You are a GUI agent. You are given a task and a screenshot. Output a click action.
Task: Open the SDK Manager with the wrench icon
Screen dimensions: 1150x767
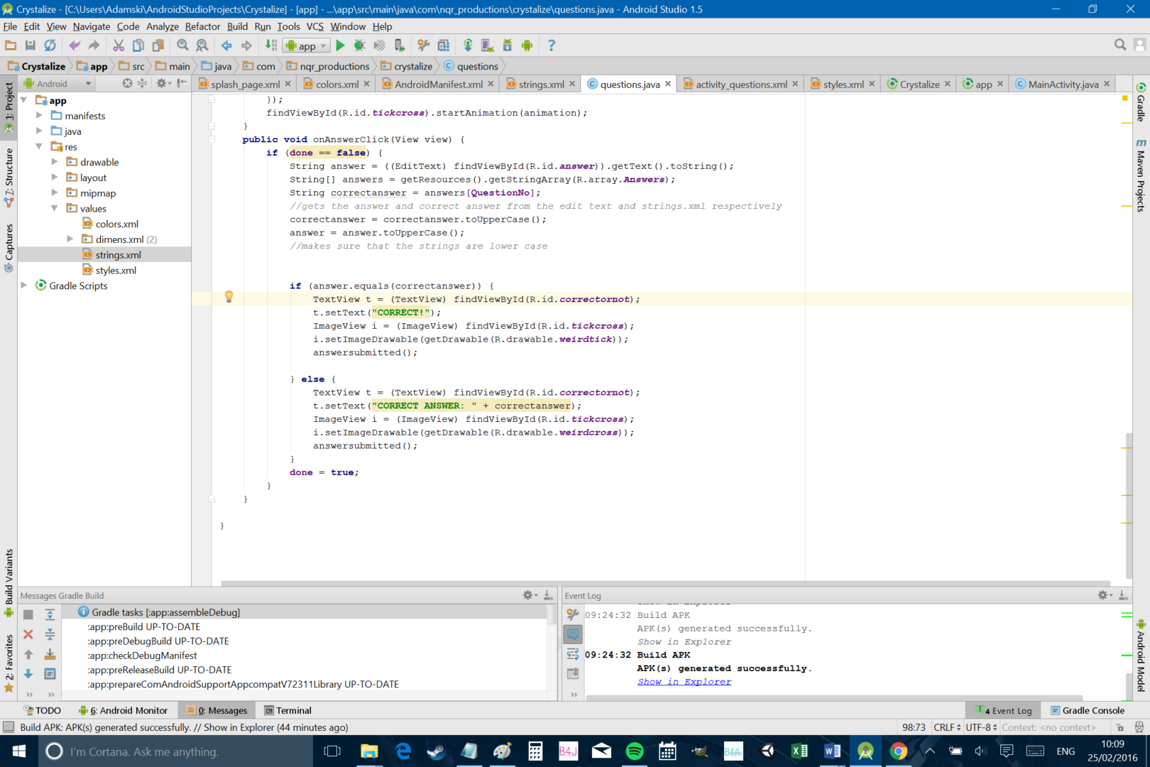point(422,45)
